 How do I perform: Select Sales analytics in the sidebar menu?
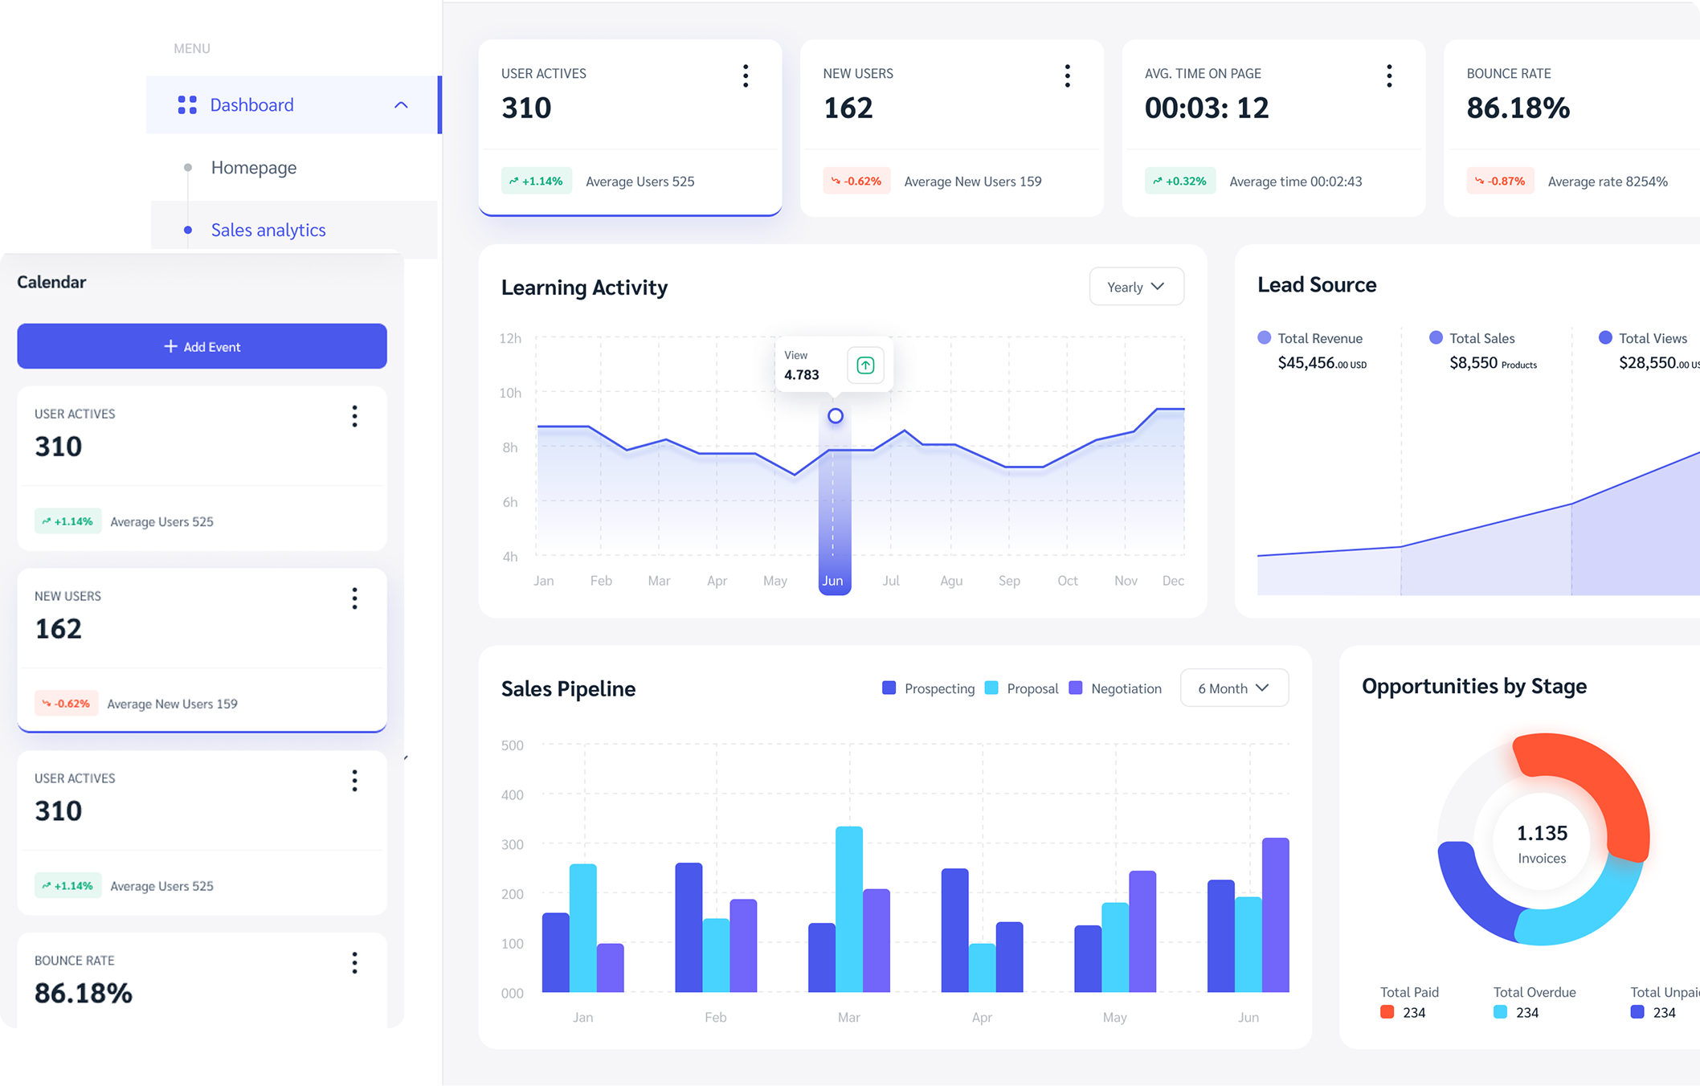click(x=268, y=231)
